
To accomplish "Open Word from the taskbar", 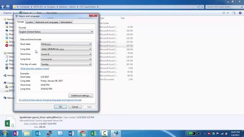I will click(71, 134).
